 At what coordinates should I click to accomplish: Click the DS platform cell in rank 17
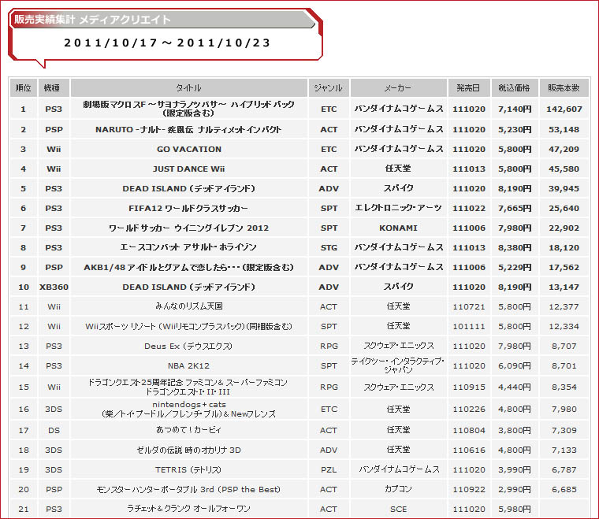(x=54, y=431)
